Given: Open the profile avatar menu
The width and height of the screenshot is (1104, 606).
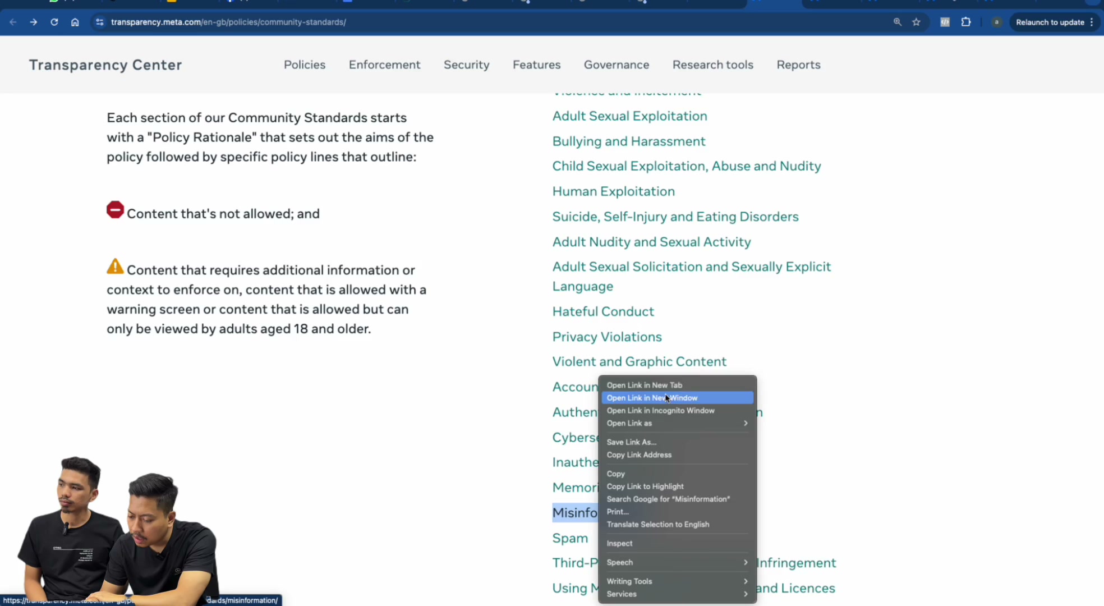Looking at the screenshot, I should click(x=997, y=22).
